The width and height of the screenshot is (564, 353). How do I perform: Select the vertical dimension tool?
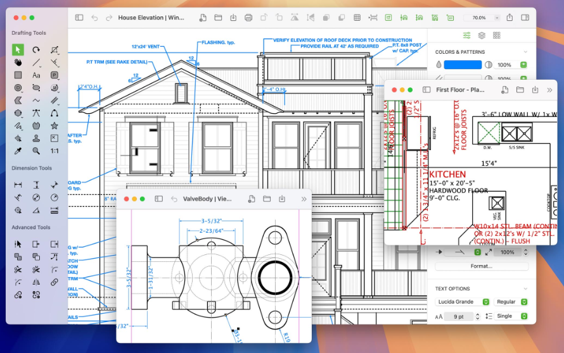click(36, 185)
